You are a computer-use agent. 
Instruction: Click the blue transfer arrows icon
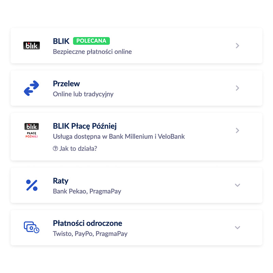31,88
